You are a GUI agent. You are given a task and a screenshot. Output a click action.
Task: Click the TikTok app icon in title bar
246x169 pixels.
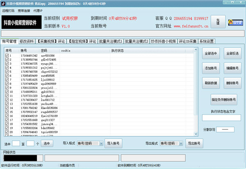click(x=3, y=4)
